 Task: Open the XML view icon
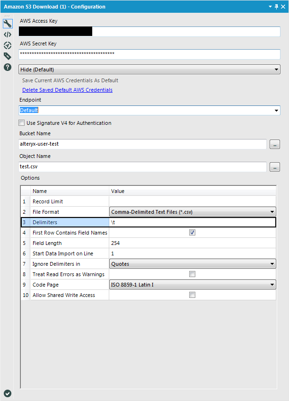pos(8,35)
